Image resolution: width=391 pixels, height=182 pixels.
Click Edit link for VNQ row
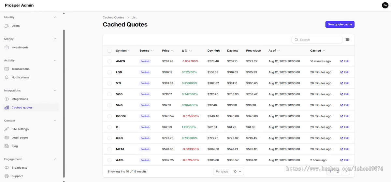[345, 105]
